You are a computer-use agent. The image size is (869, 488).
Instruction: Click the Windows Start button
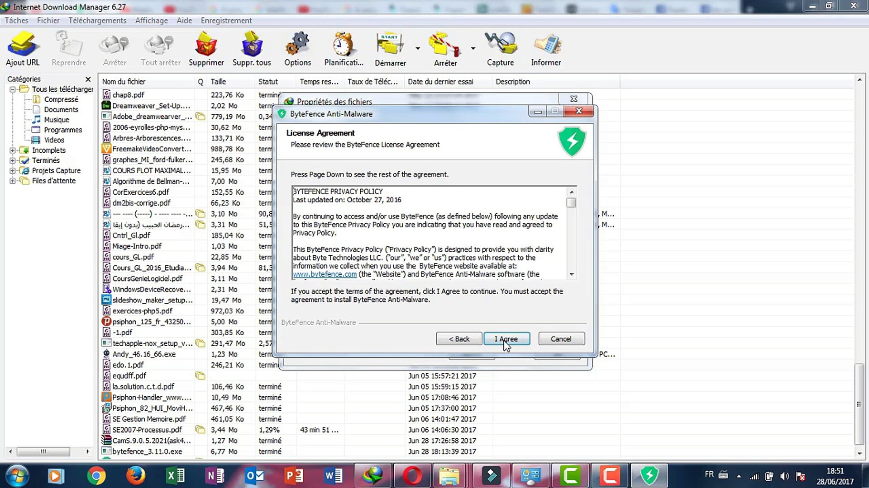17,476
